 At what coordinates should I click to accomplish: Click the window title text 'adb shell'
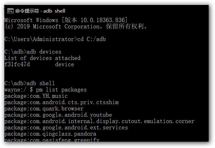[54, 11]
